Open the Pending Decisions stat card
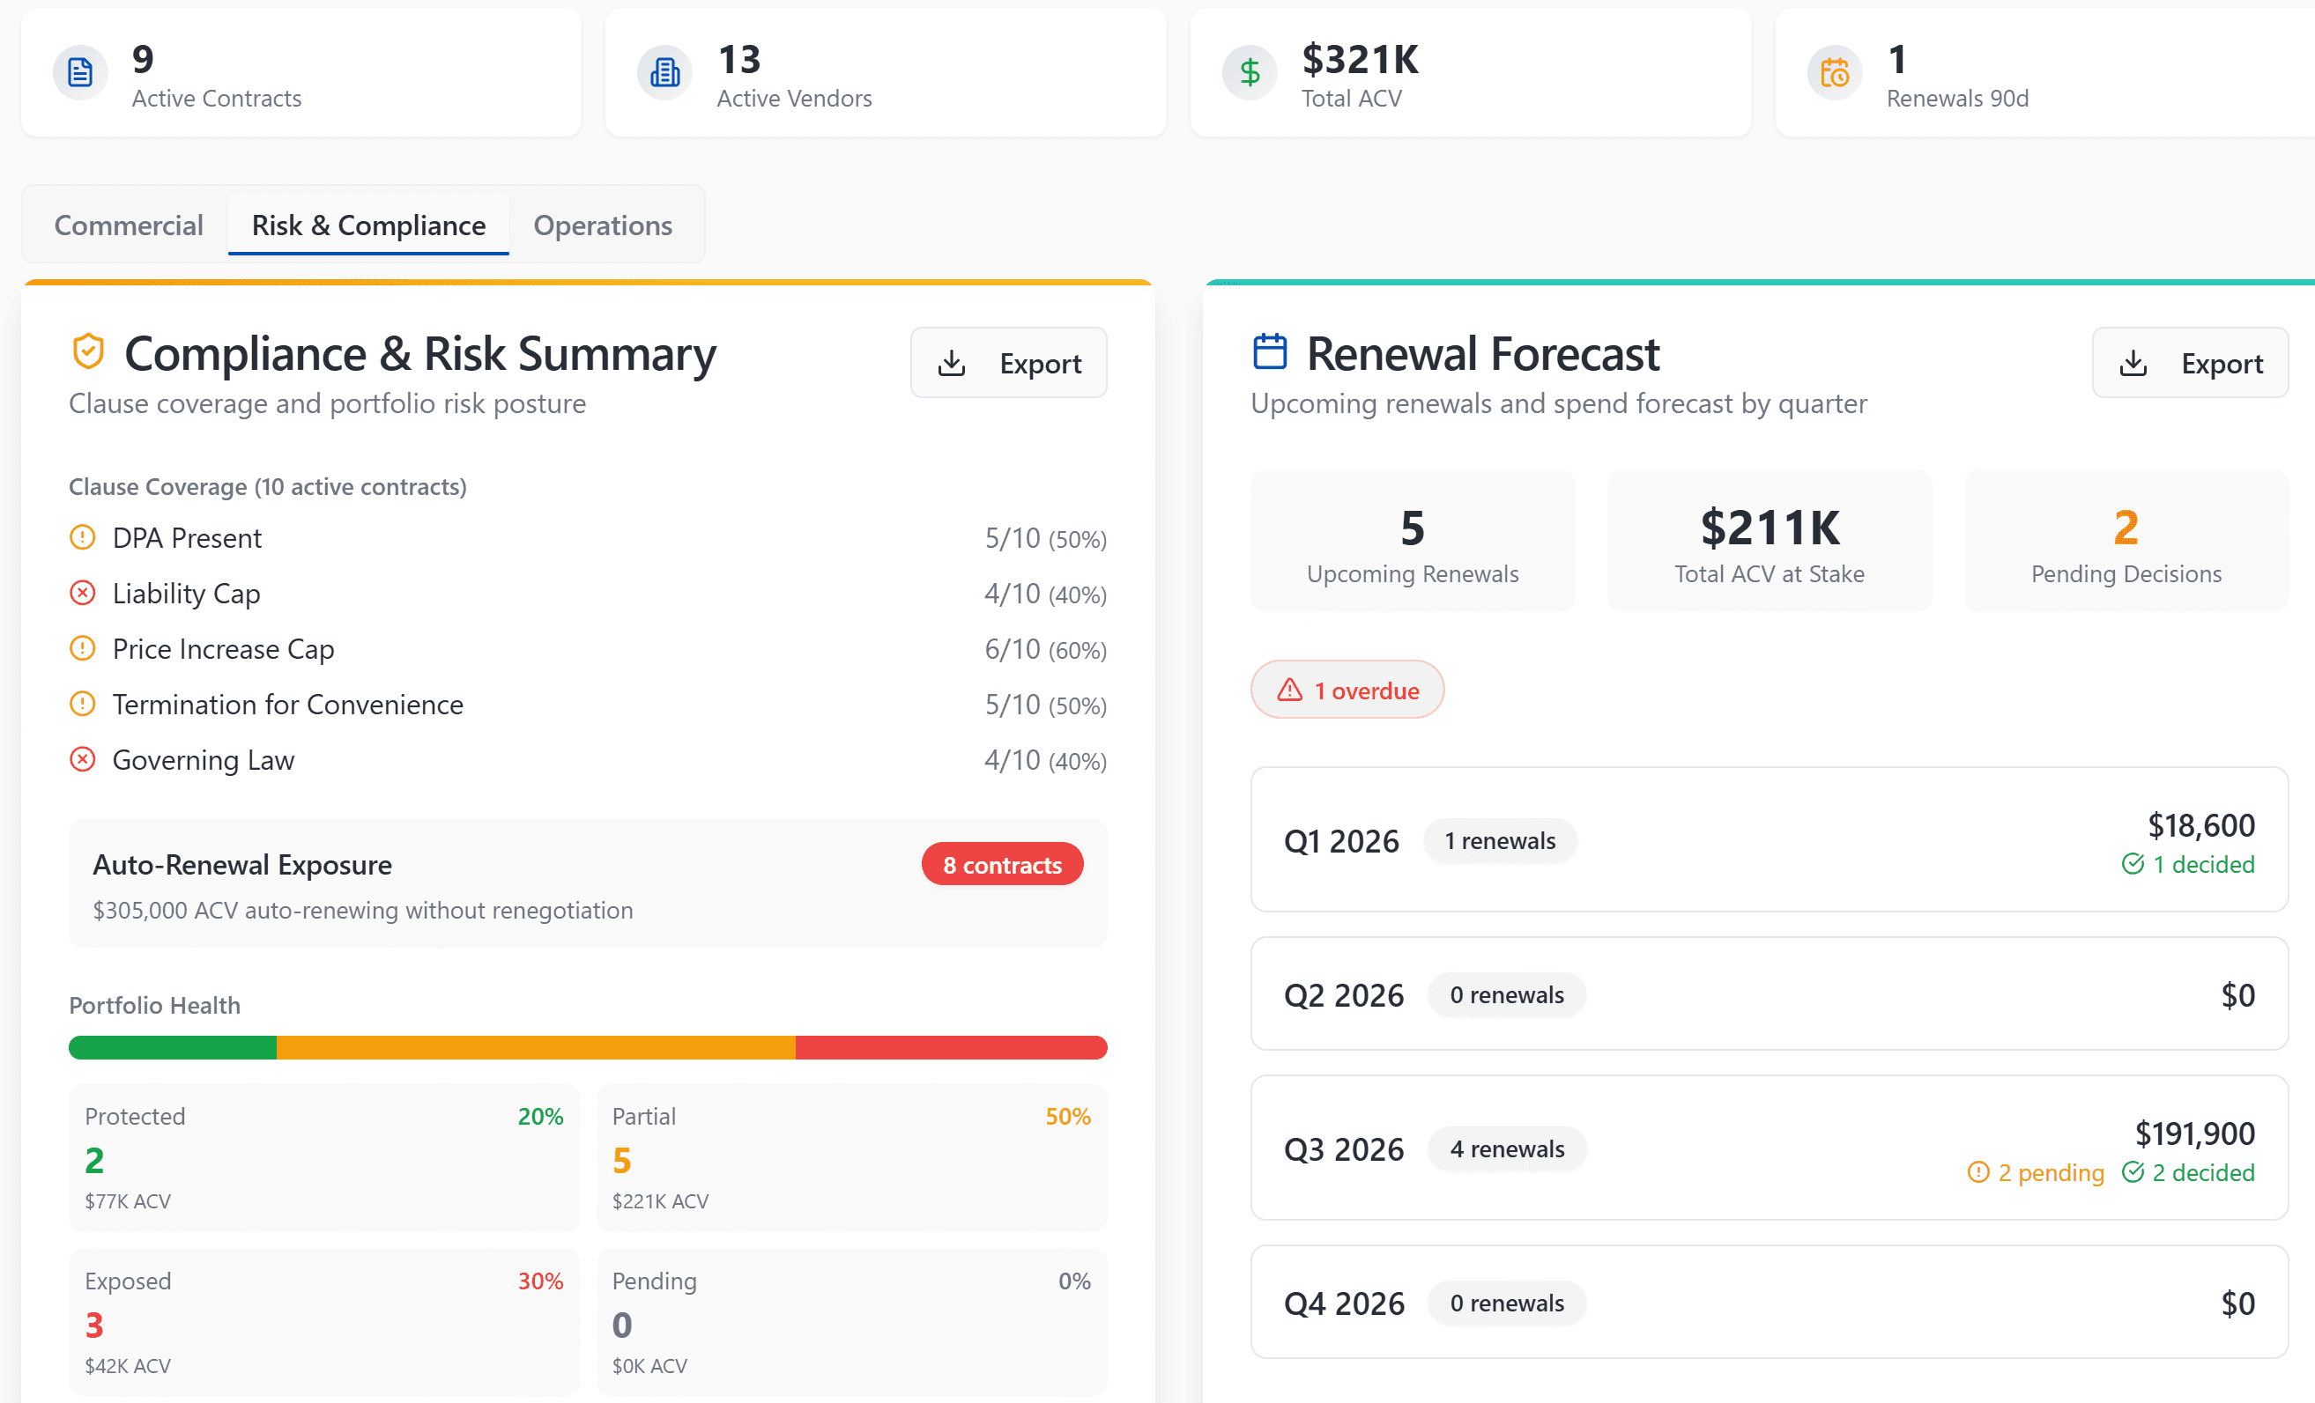2315x1403 pixels. (2126, 543)
